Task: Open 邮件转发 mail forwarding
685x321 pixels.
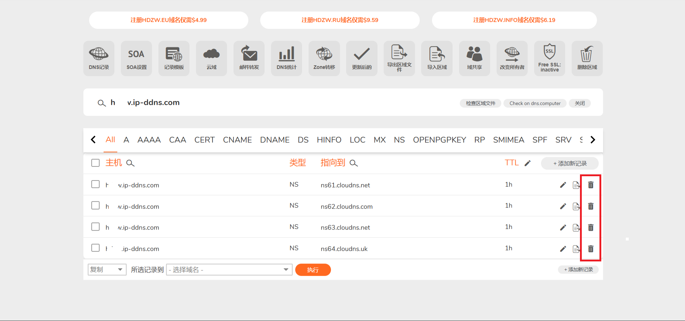Action: pos(249,58)
